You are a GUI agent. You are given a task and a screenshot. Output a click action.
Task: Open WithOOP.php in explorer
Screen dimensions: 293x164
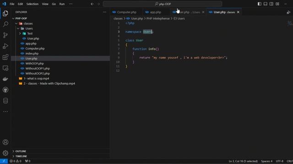[35, 64]
